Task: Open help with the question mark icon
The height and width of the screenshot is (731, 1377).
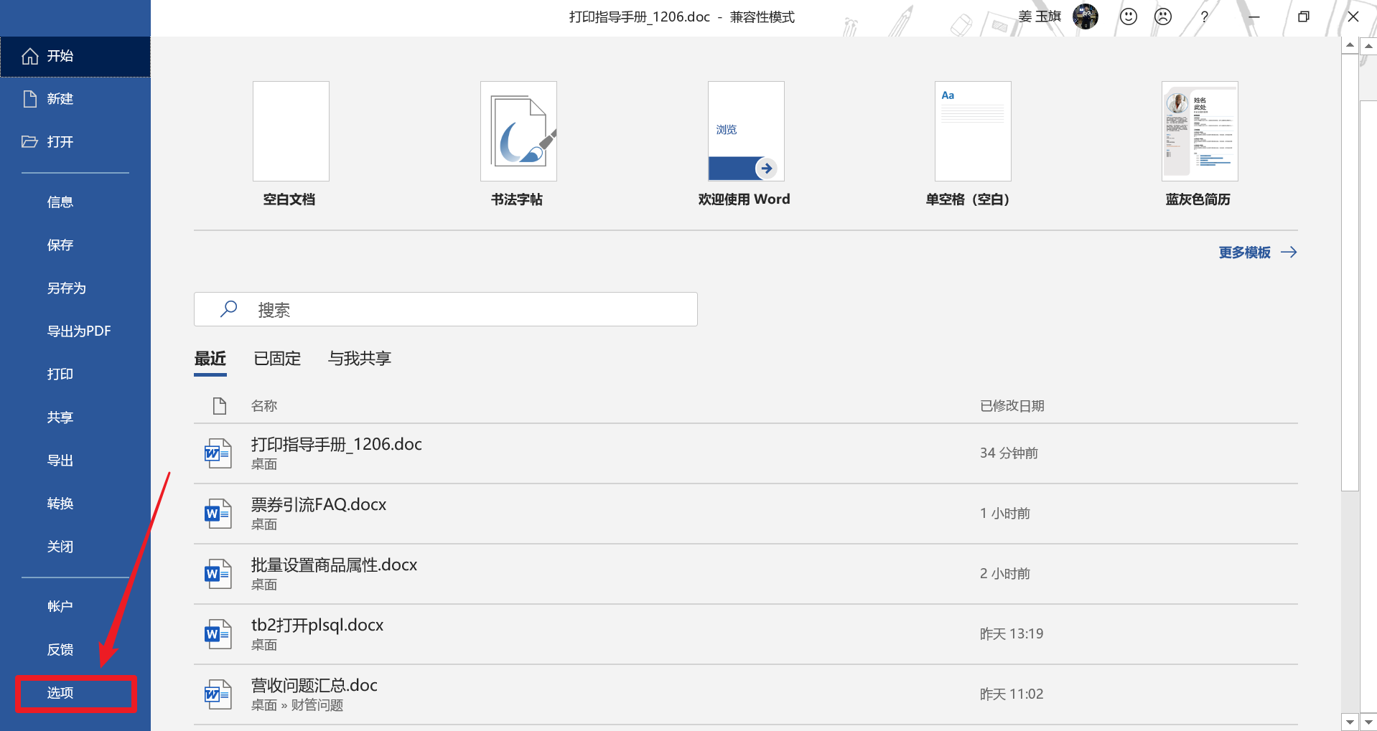Action: 1204,16
